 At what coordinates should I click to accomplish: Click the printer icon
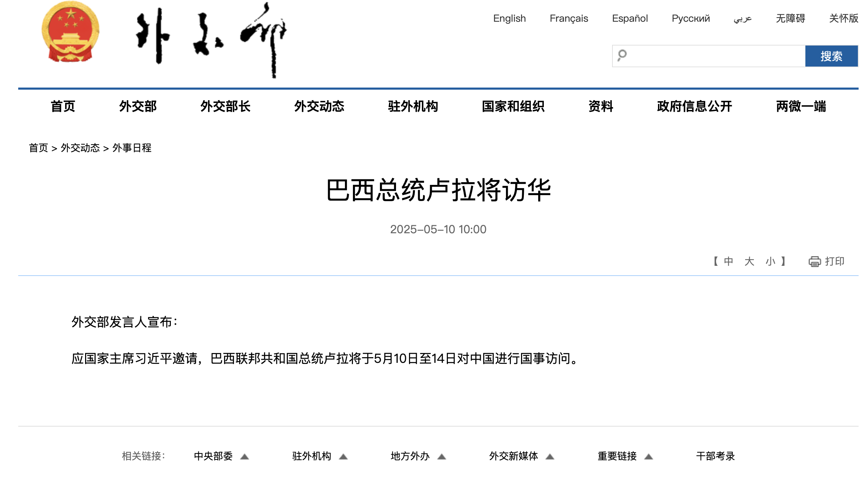pyautogui.click(x=814, y=261)
